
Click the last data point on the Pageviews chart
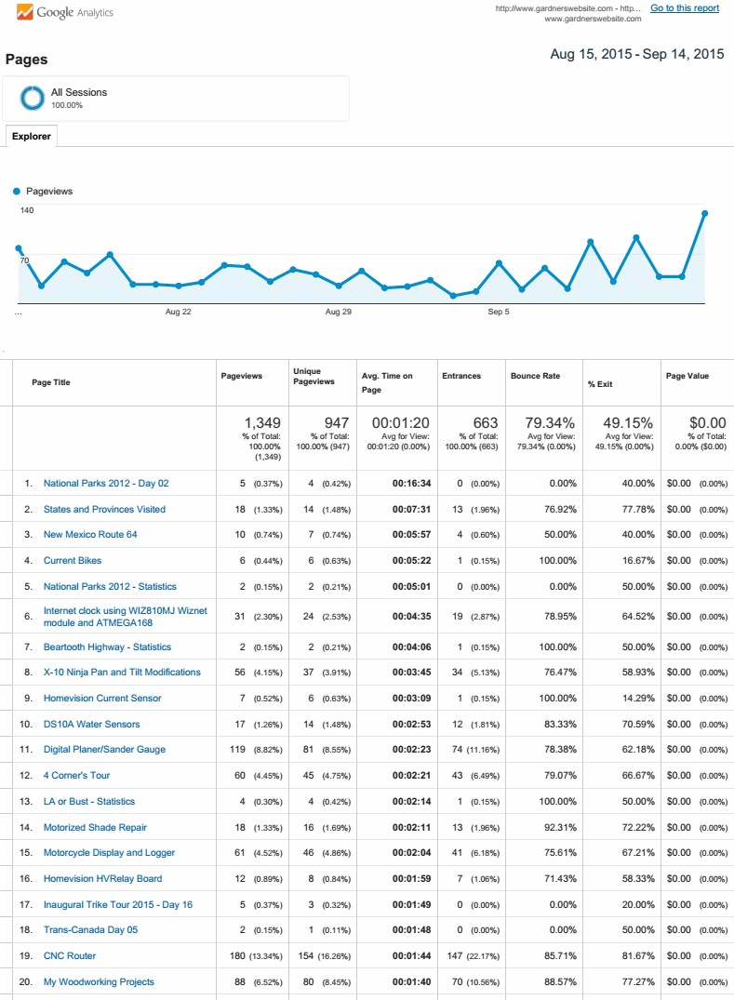(x=704, y=214)
